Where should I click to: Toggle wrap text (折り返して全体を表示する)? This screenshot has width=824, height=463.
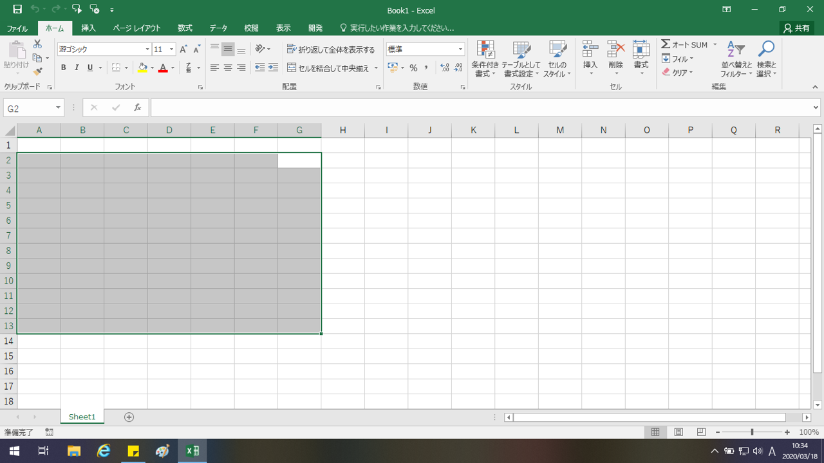click(x=331, y=50)
